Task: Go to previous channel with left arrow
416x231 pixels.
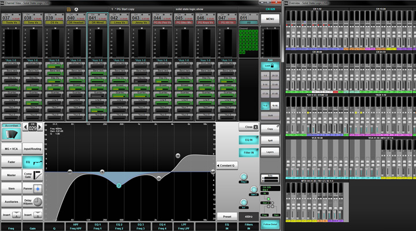Action: (x=25, y=127)
